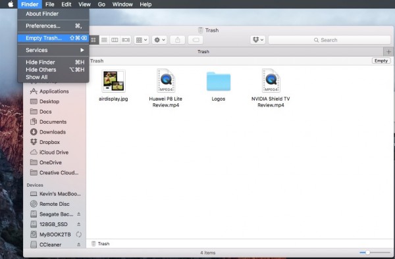
Task: Open the File menu
Action: point(49,5)
